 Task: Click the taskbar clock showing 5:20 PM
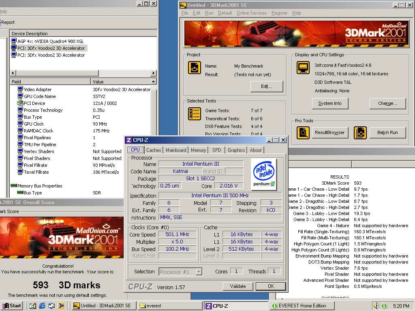(x=401, y=306)
